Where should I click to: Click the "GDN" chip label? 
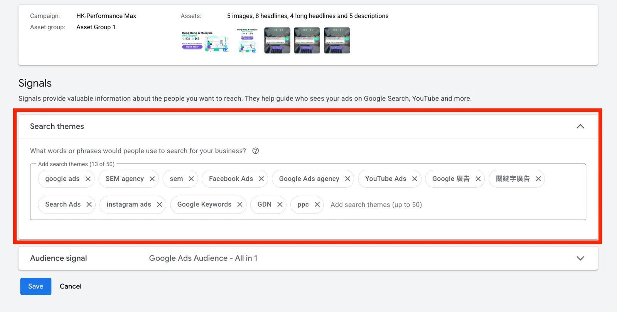(265, 205)
